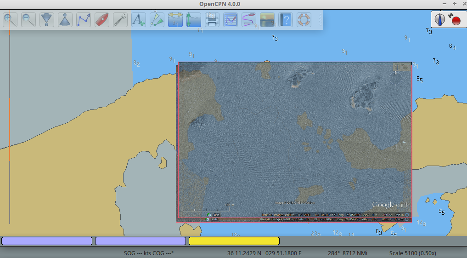Toggle ENC text display (A+ icon)

pos(139,20)
